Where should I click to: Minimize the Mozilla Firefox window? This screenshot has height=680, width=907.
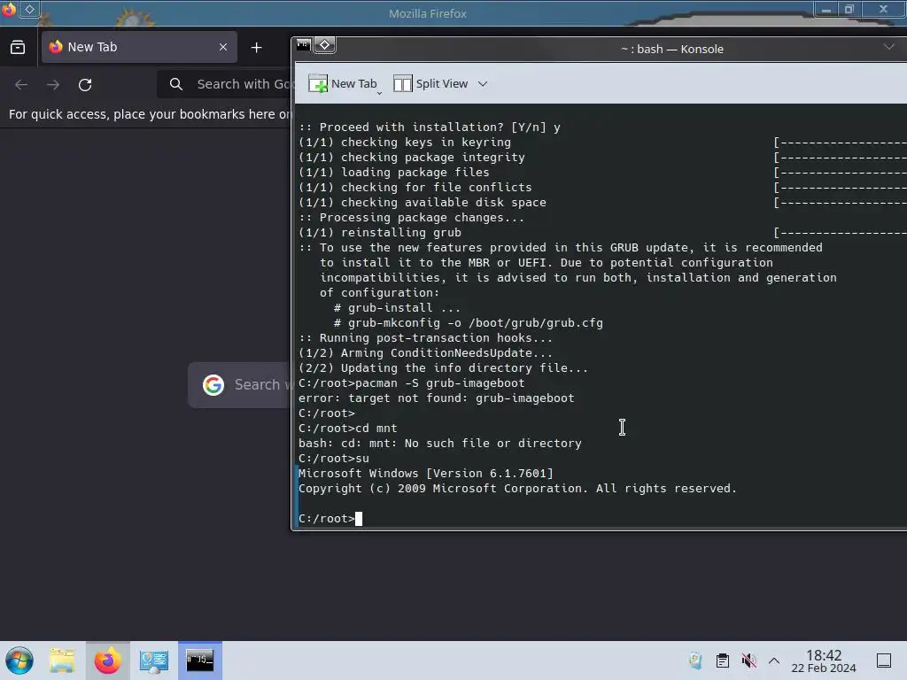(826, 9)
